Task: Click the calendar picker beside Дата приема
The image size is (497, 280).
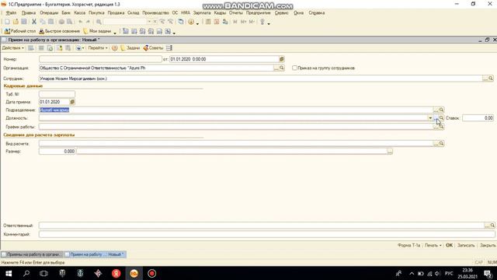Action: point(72,102)
